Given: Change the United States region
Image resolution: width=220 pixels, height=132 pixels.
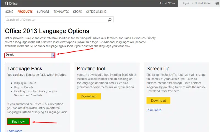Looking at the screenshot, I should coord(203,3).
